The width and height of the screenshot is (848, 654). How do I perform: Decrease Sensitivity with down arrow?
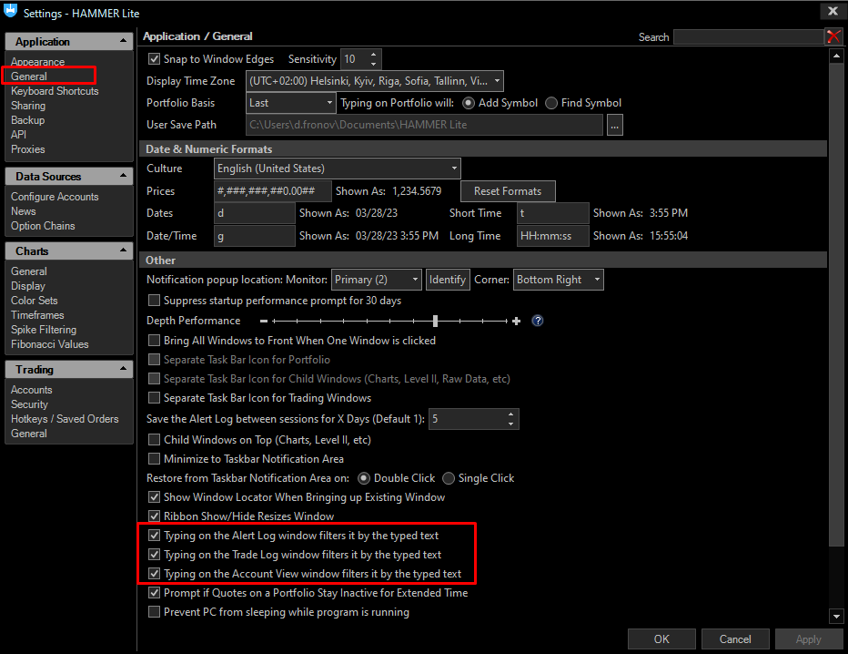tap(373, 65)
